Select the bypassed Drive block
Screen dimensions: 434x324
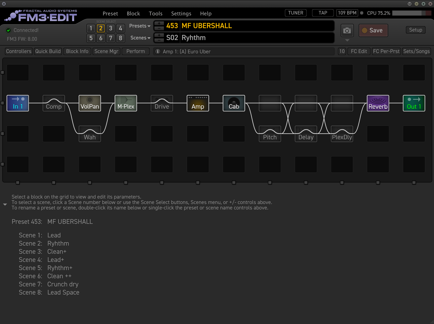click(162, 103)
